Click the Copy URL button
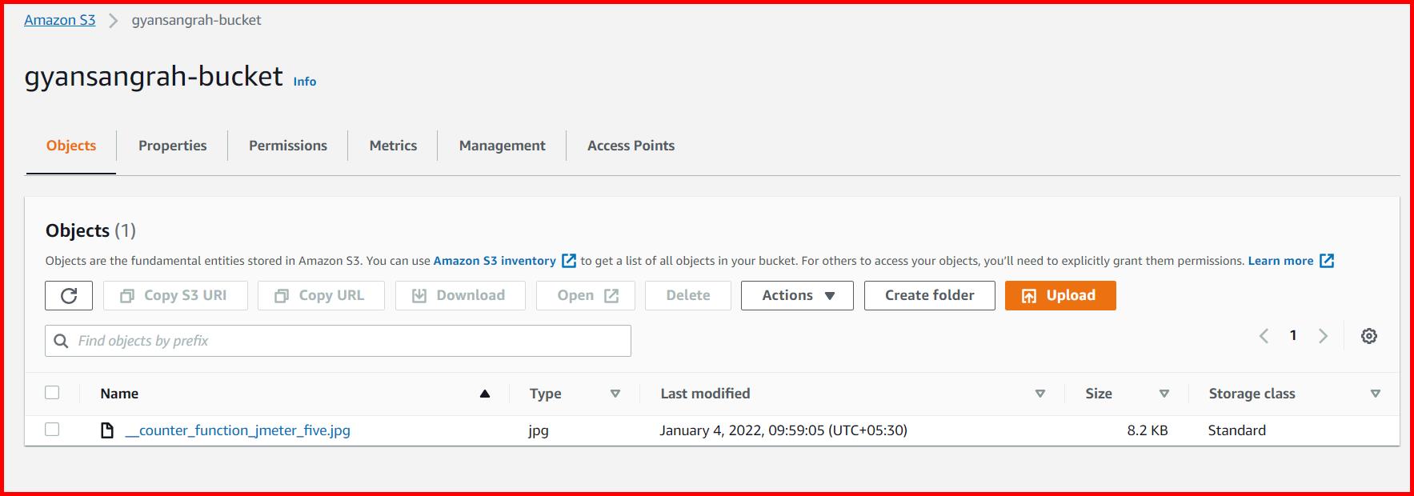 tap(321, 295)
